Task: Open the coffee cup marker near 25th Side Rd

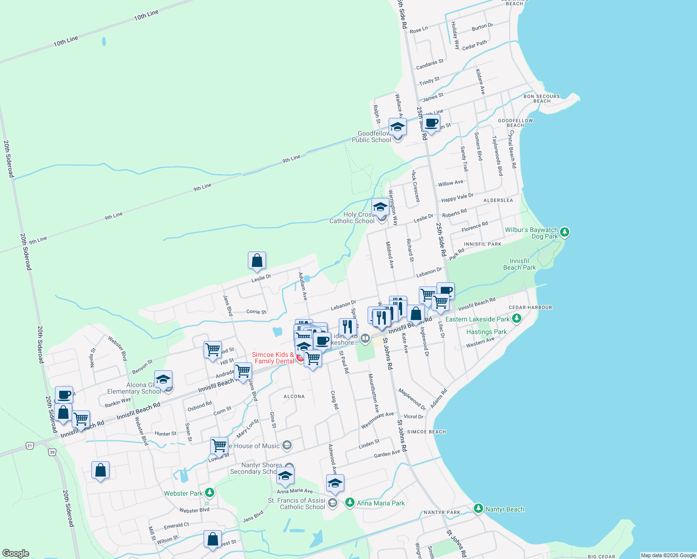Action: [431, 123]
